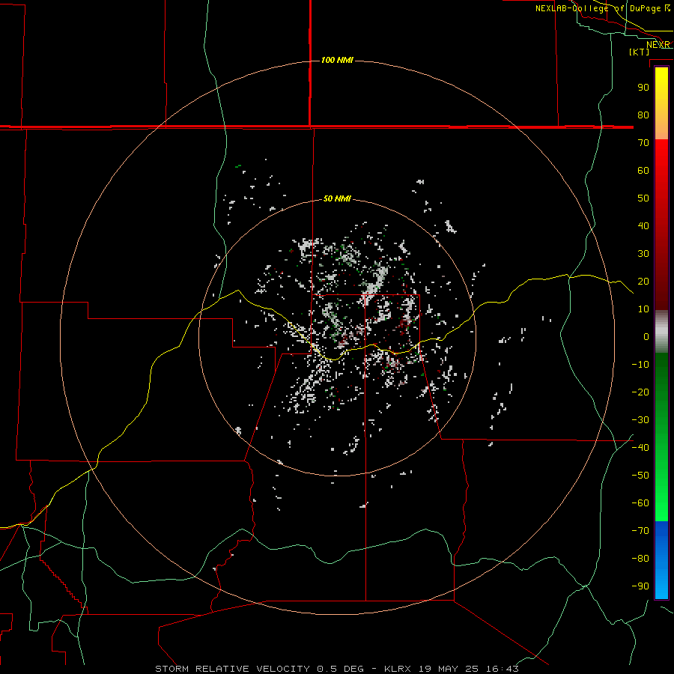Click the blue bottom segment of color bar

[661, 559]
